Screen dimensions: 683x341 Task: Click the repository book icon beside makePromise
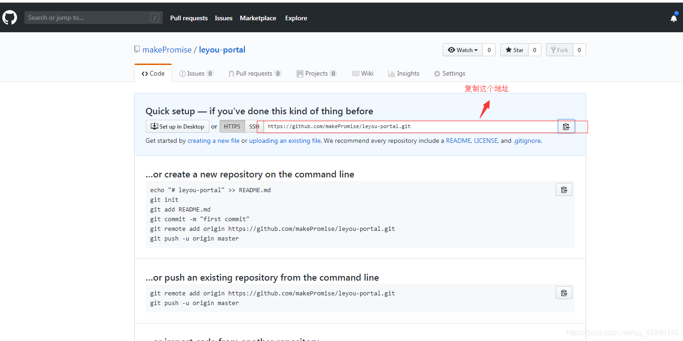tap(137, 49)
